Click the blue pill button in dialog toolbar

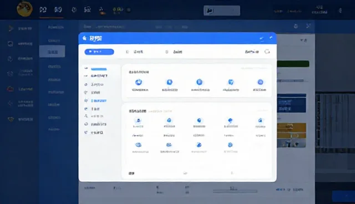(99, 52)
